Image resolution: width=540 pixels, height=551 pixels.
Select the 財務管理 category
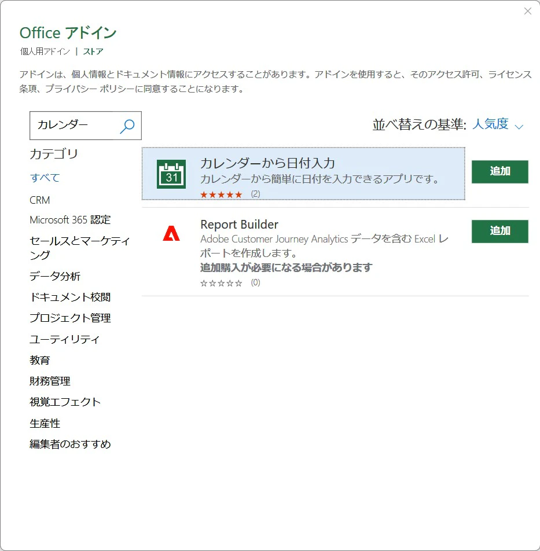(50, 381)
